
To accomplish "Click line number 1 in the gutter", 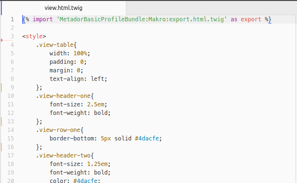I will tap(12, 19).
